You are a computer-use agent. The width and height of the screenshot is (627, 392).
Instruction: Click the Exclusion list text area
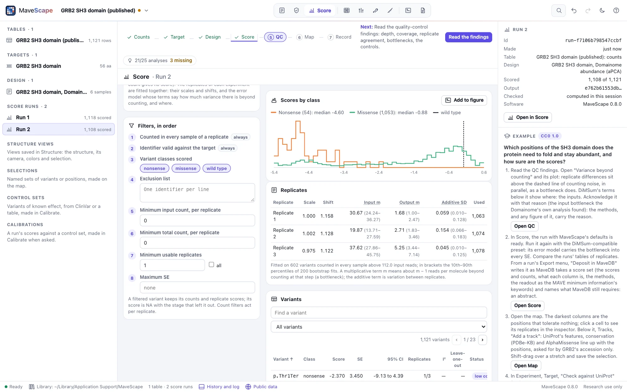(x=197, y=193)
